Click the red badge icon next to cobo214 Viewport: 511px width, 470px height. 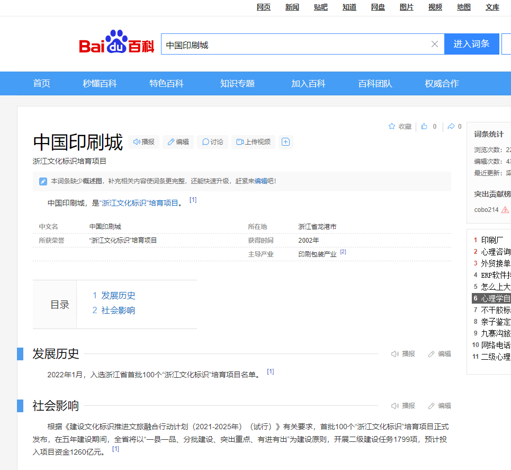tap(505, 210)
